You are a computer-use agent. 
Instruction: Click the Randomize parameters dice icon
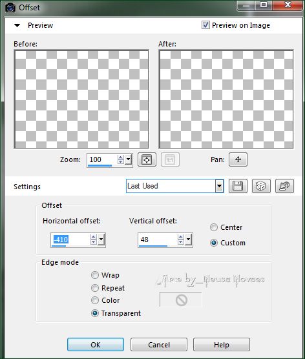[x=261, y=186]
